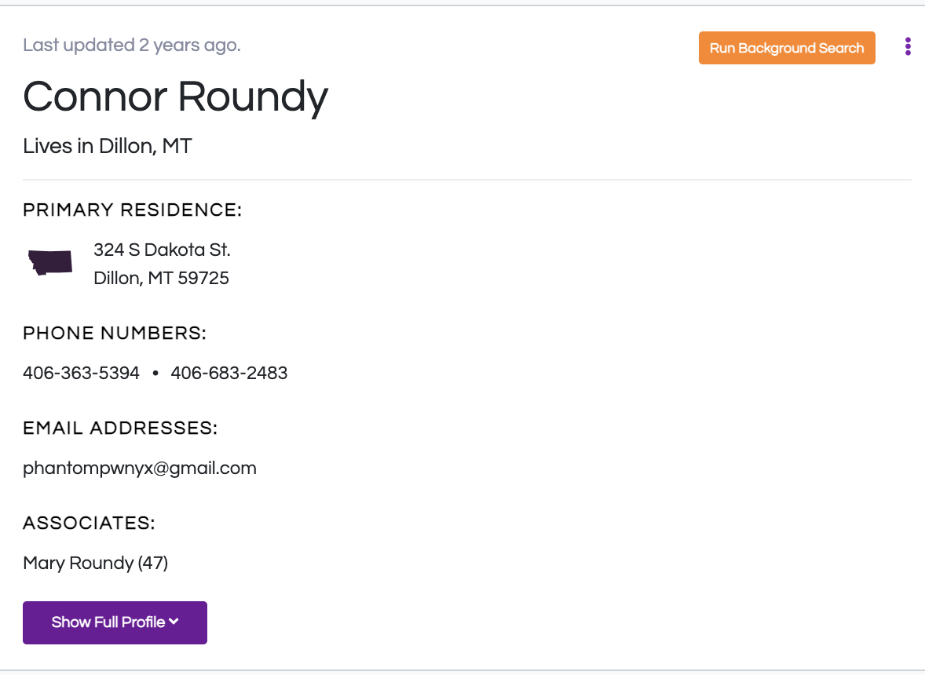Click the Email Addresses section label

(120, 428)
